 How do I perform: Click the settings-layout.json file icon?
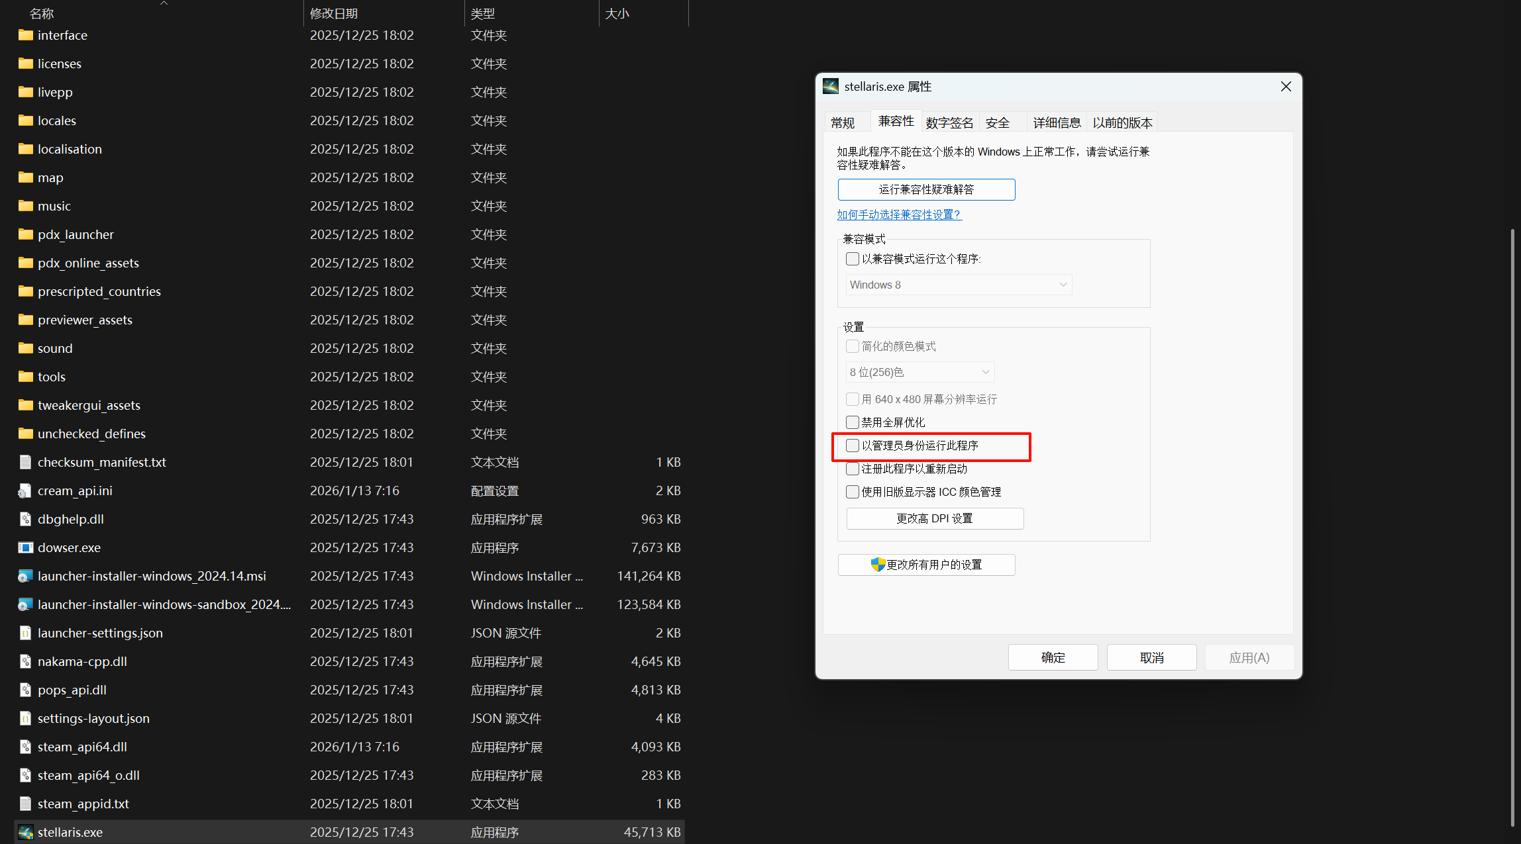pyautogui.click(x=25, y=718)
